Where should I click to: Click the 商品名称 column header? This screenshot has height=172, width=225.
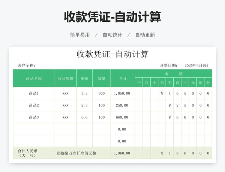pyautogui.click(x=34, y=79)
